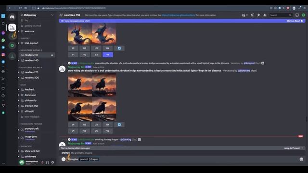Screen dimensions: 308x173
Task: Show member list icon in header
Action: (x=265, y=15)
